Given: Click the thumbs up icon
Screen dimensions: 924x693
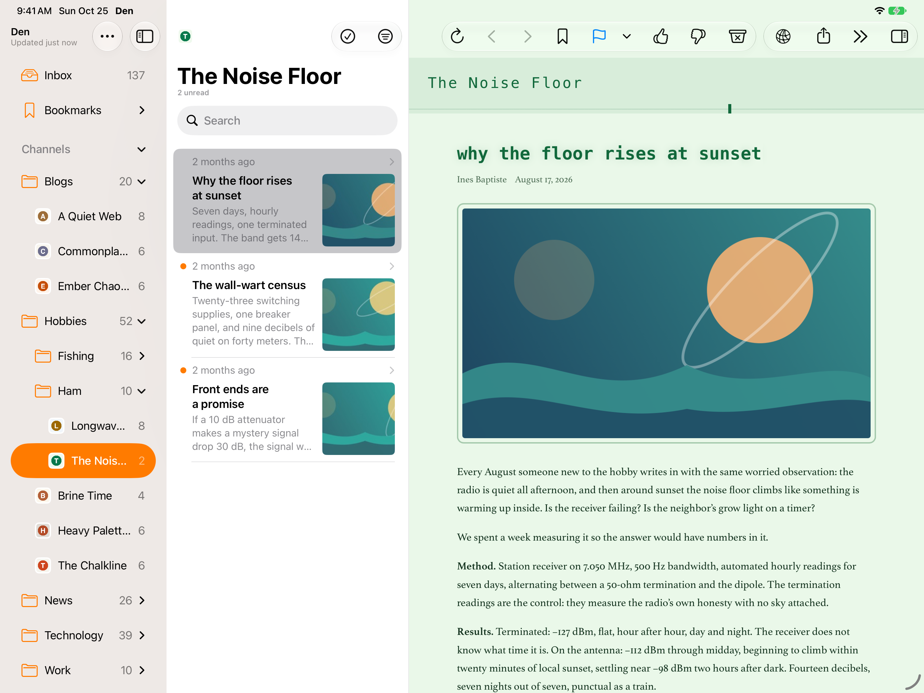Looking at the screenshot, I should coord(660,36).
